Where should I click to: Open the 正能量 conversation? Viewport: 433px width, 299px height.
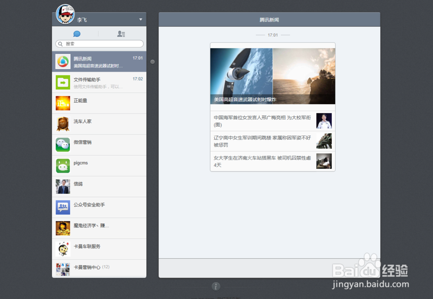point(99,103)
